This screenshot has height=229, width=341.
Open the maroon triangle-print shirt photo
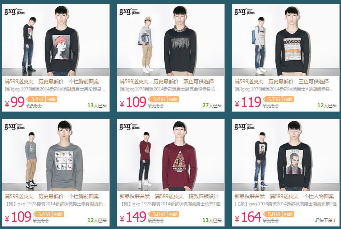(x=170, y=155)
